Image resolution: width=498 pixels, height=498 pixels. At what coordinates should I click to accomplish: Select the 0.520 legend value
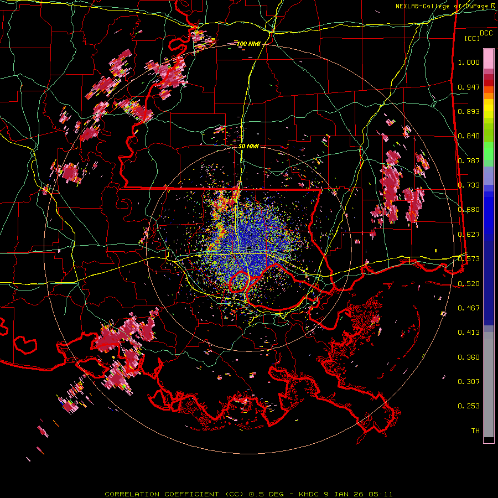tap(469, 283)
